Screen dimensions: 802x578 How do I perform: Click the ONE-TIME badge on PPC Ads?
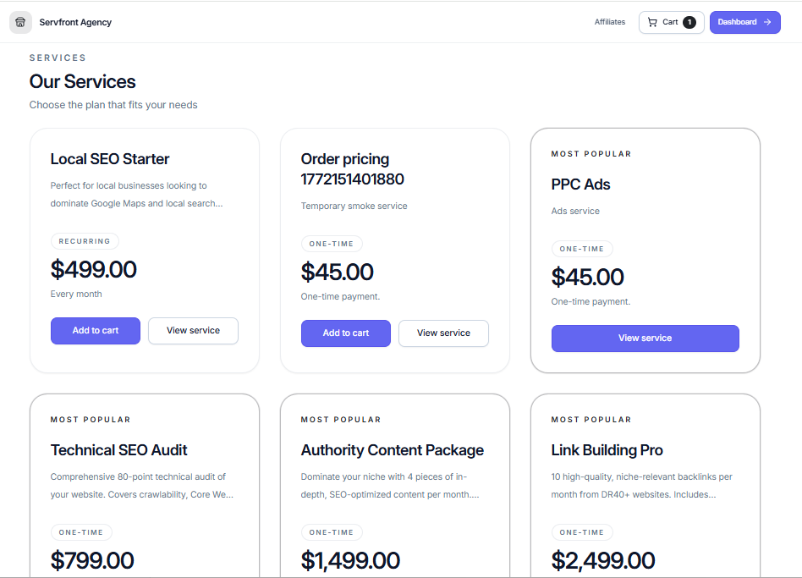pyautogui.click(x=582, y=250)
